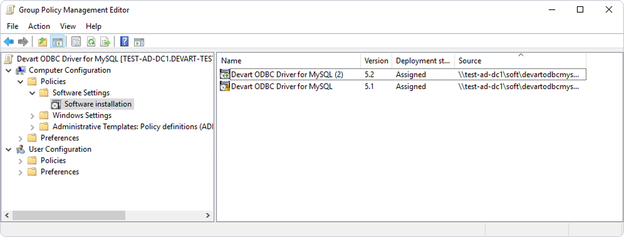This screenshot has height=237, width=624.
Task: Sort list by Version column header
Action: click(376, 61)
